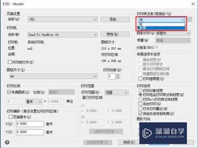
Task: Choose 无 in the open style list
Action: pos(162,24)
